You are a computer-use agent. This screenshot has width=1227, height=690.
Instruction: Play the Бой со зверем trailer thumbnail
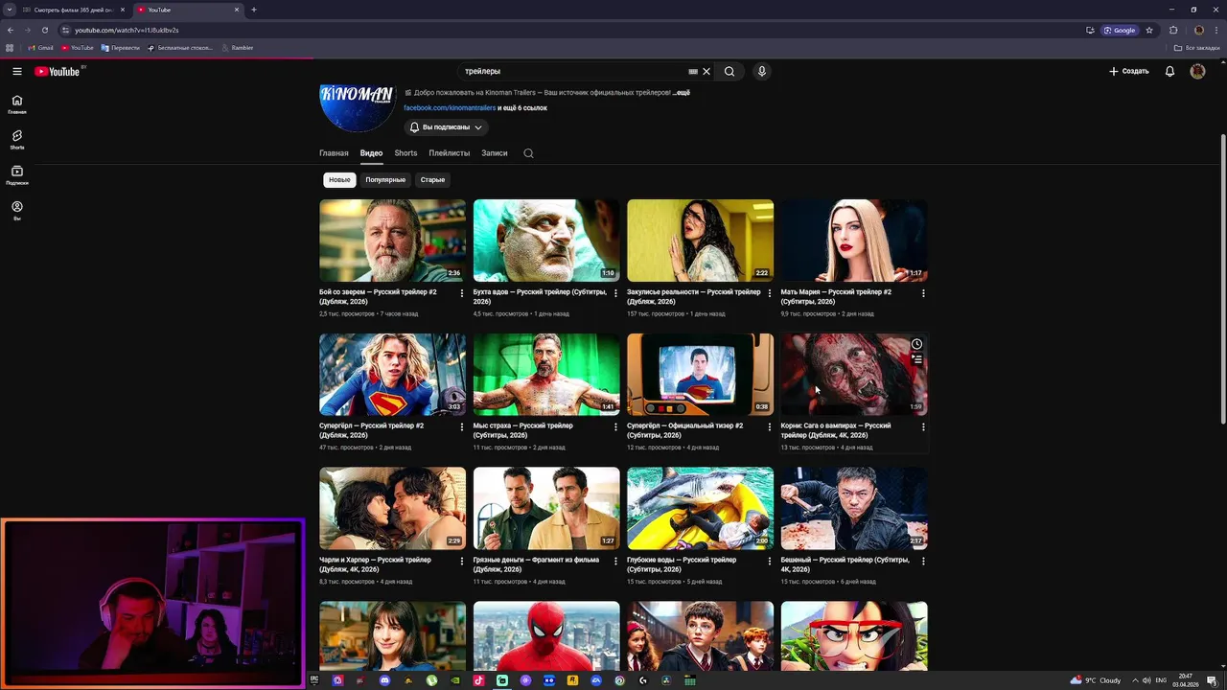point(392,241)
